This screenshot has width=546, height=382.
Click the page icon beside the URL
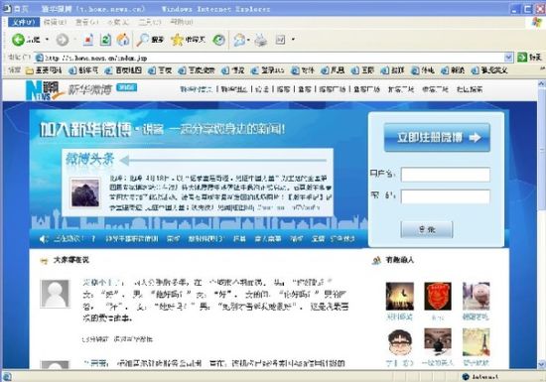pyautogui.click(x=40, y=58)
